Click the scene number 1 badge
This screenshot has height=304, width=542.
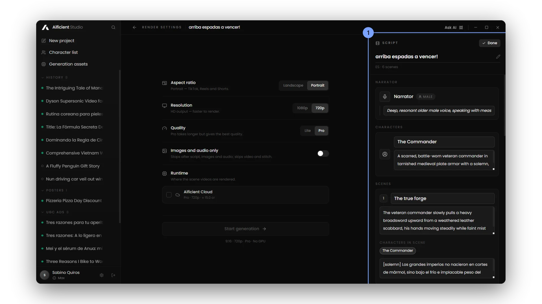[383, 198]
